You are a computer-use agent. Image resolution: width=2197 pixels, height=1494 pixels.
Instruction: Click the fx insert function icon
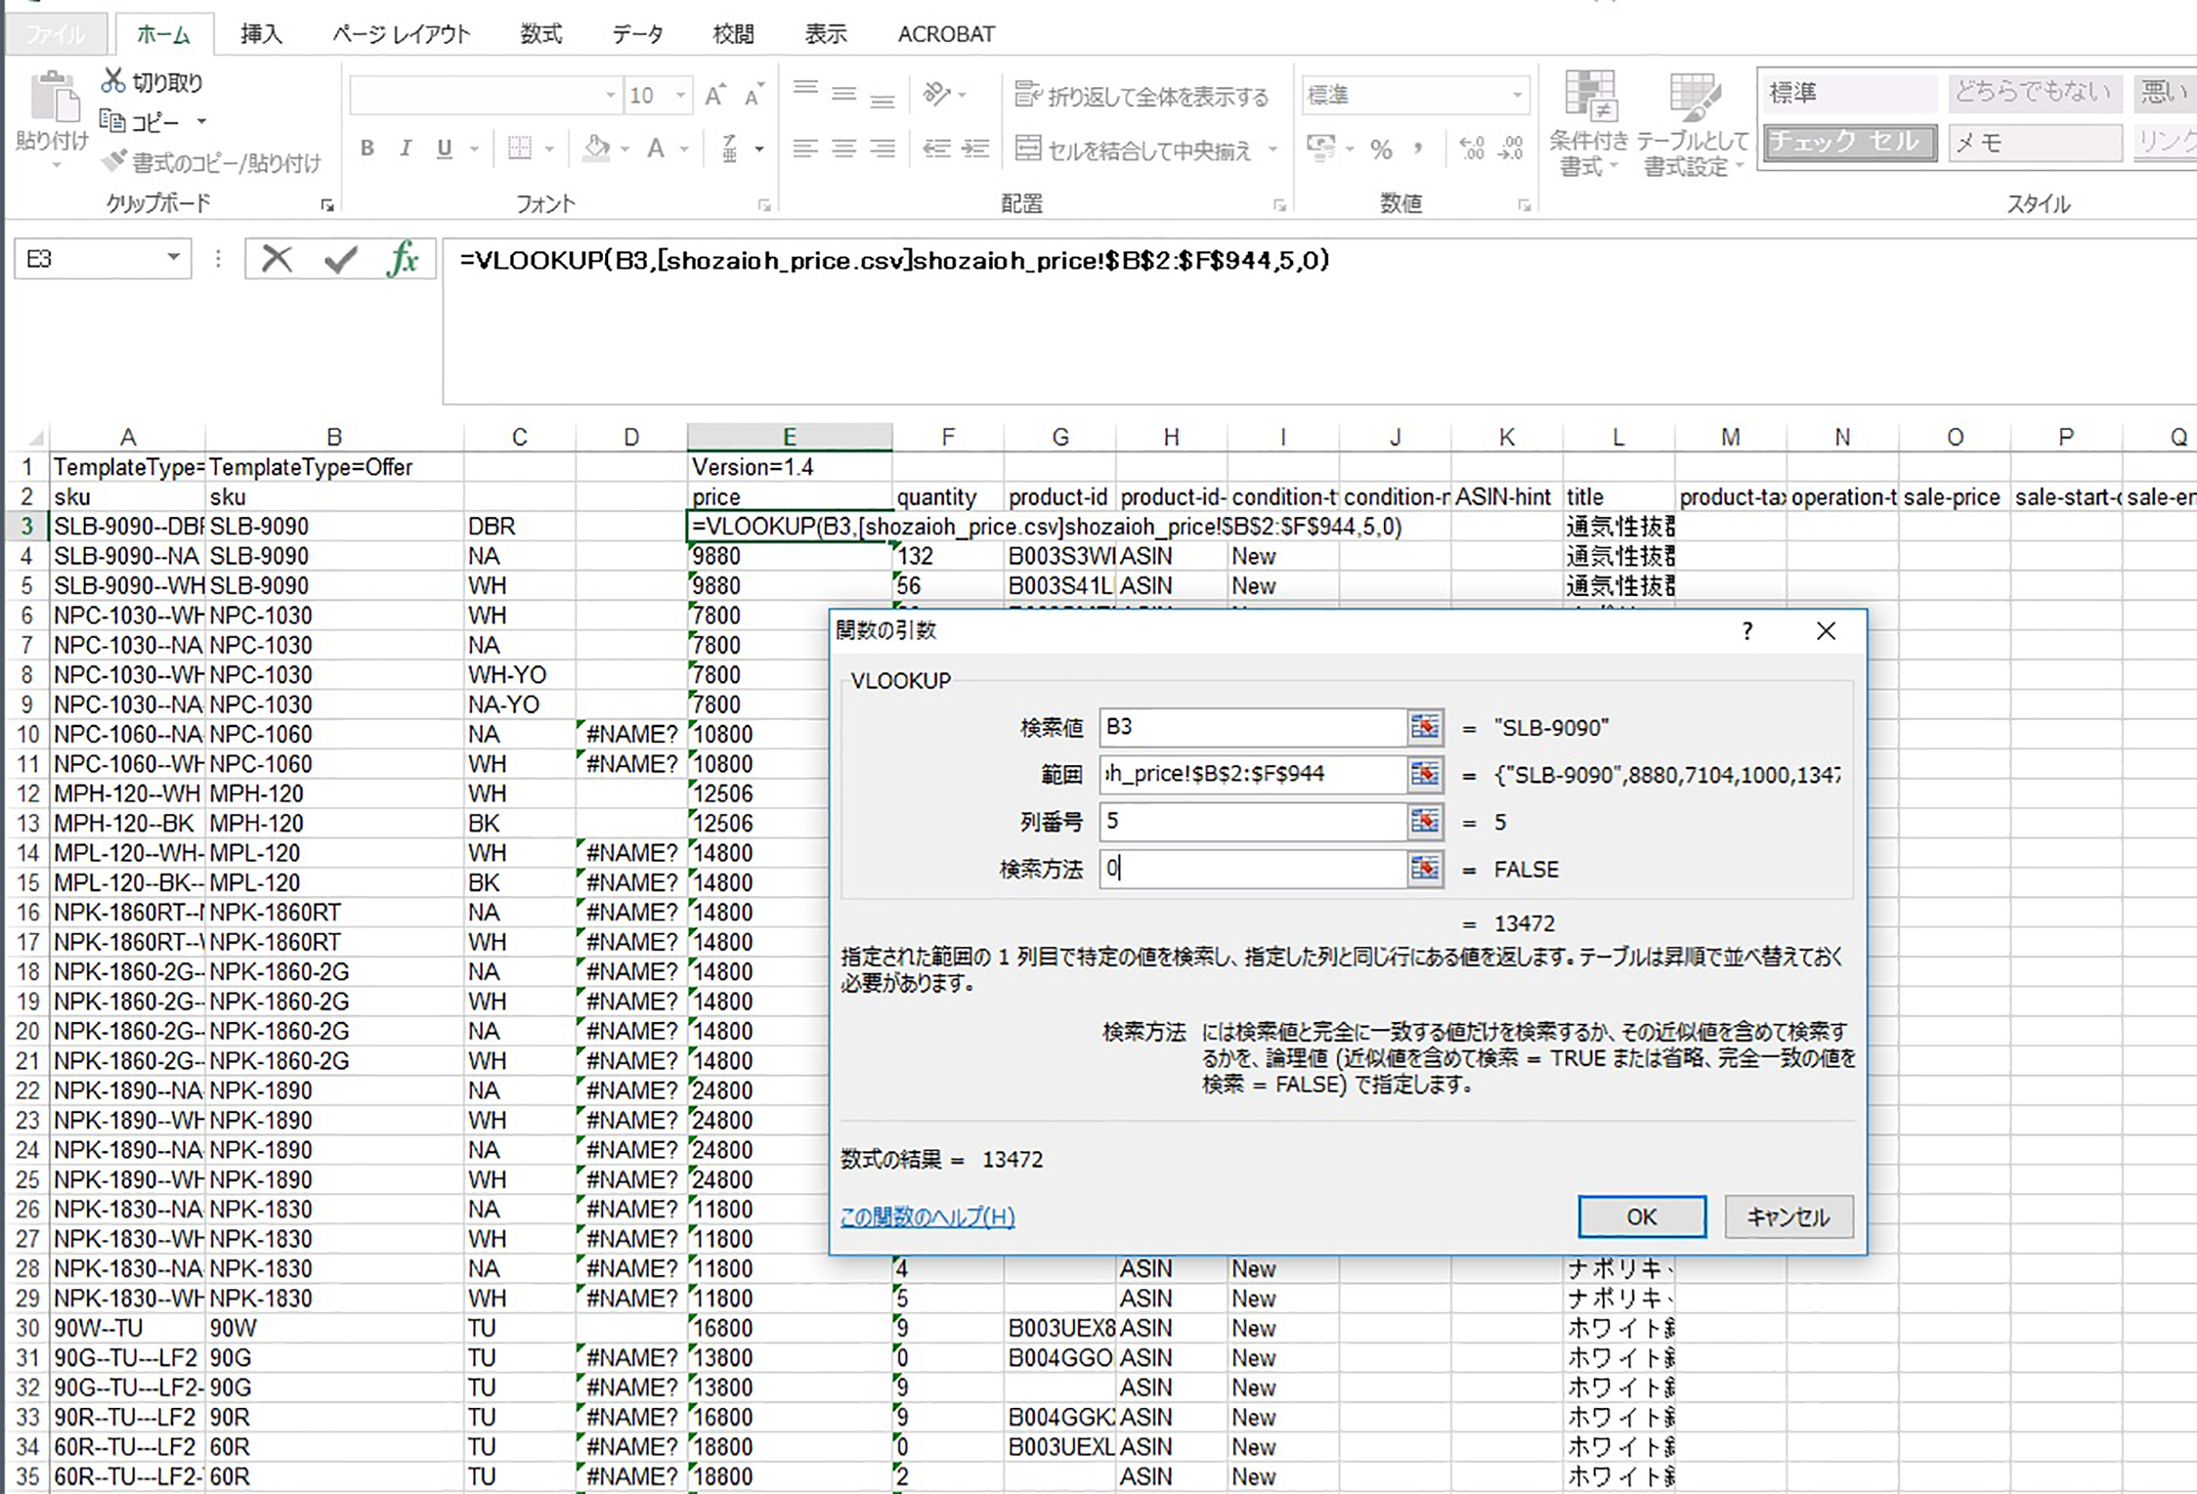(403, 259)
